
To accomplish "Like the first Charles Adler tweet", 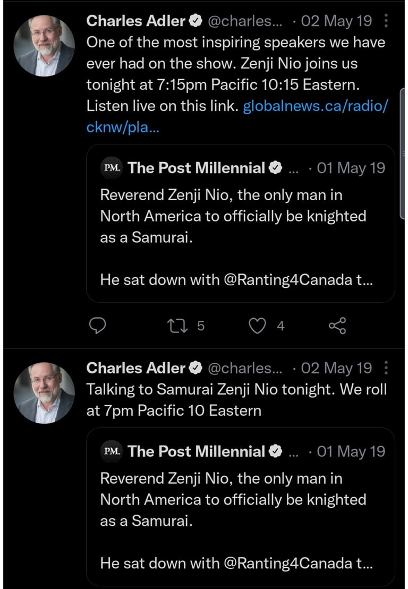I will (x=258, y=326).
